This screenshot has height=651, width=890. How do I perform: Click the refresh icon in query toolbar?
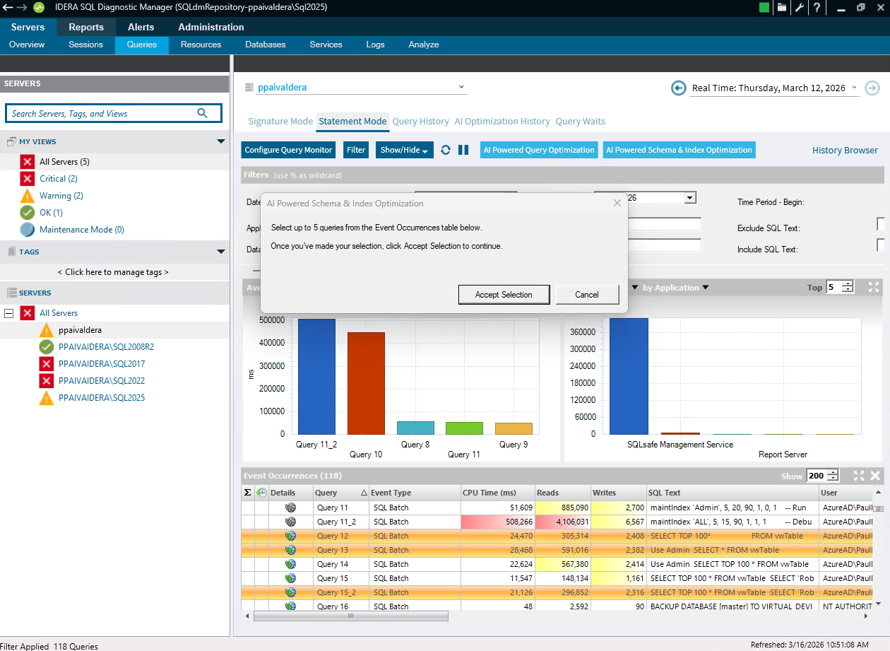[x=446, y=150]
